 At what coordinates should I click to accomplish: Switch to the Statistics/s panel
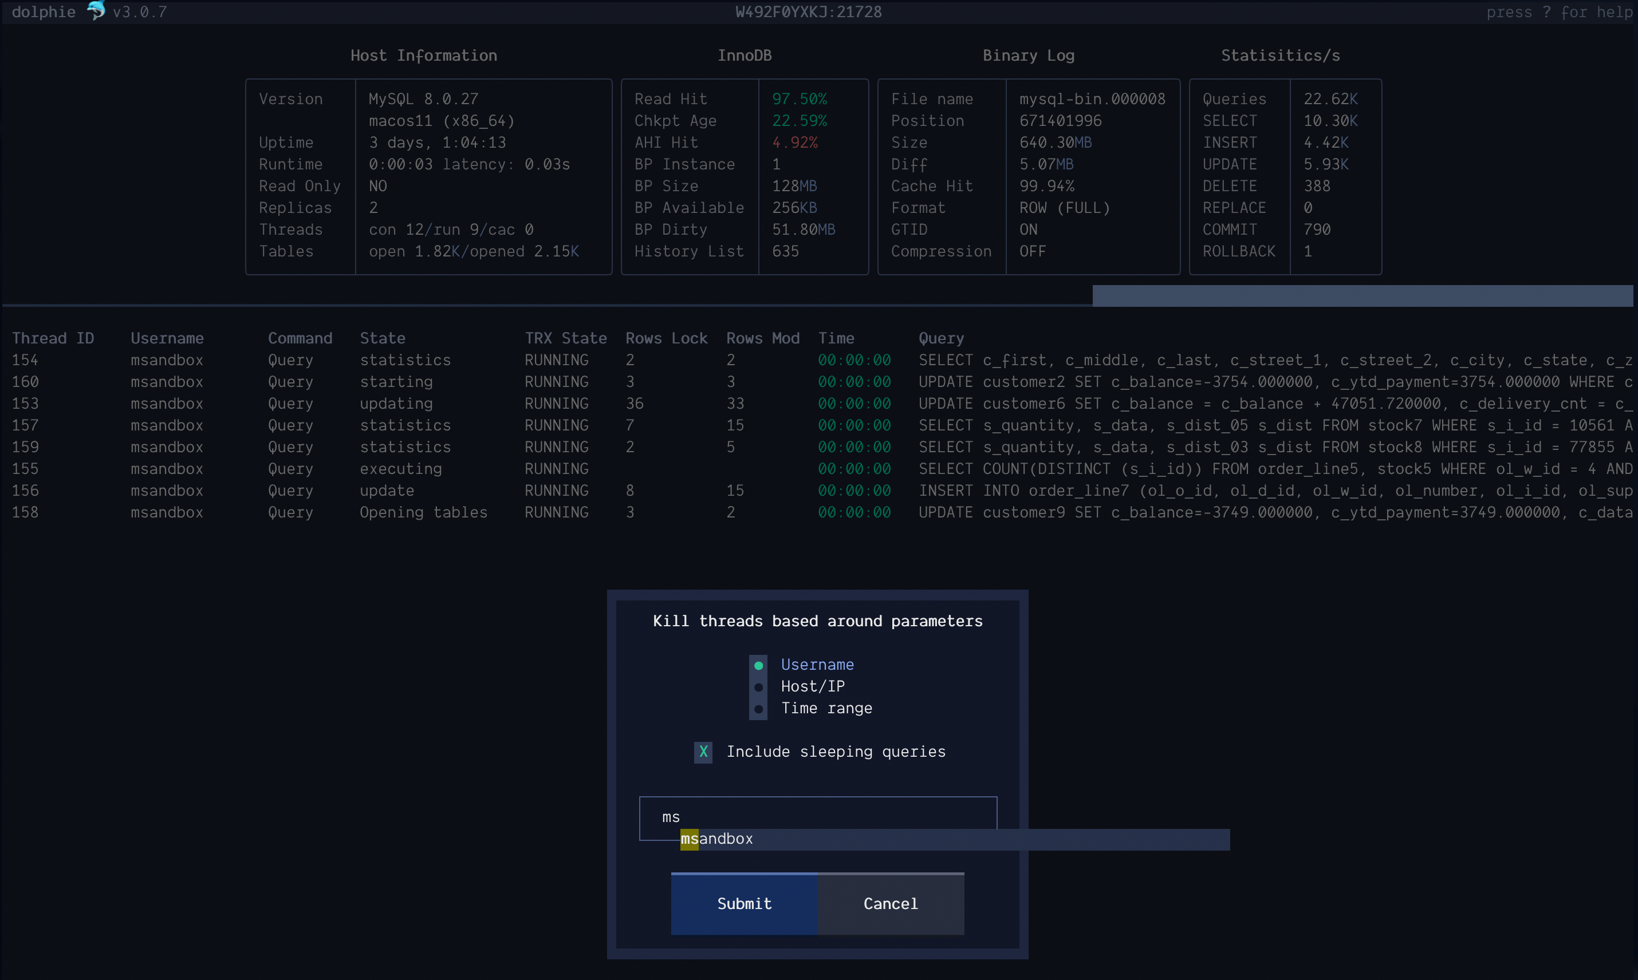(x=1280, y=56)
